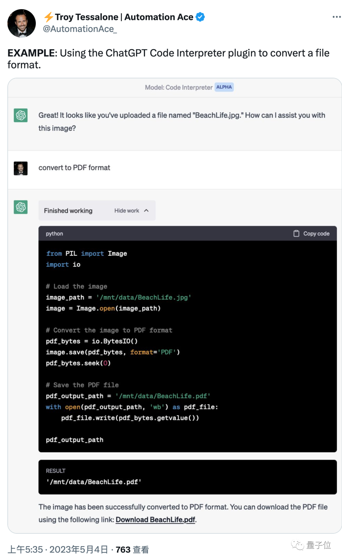Click the lightning bolt in the display name

[x=48, y=17]
